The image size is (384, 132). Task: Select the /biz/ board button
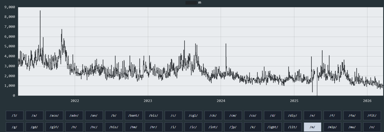(x=154, y=115)
